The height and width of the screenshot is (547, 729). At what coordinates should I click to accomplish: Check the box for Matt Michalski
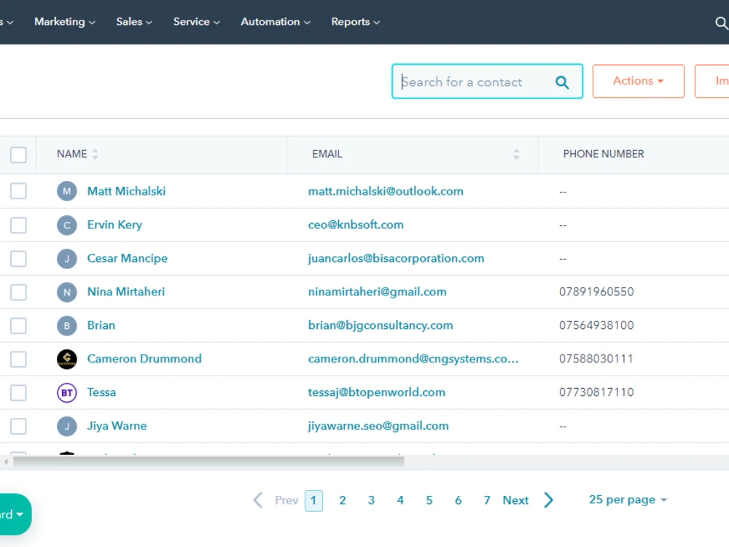[19, 190]
